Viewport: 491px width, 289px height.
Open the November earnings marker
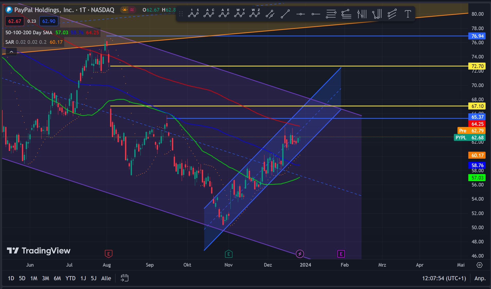pos(229,254)
